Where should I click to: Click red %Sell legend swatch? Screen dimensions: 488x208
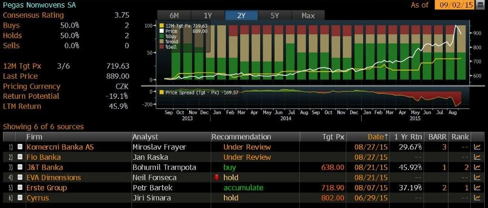(162, 47)
